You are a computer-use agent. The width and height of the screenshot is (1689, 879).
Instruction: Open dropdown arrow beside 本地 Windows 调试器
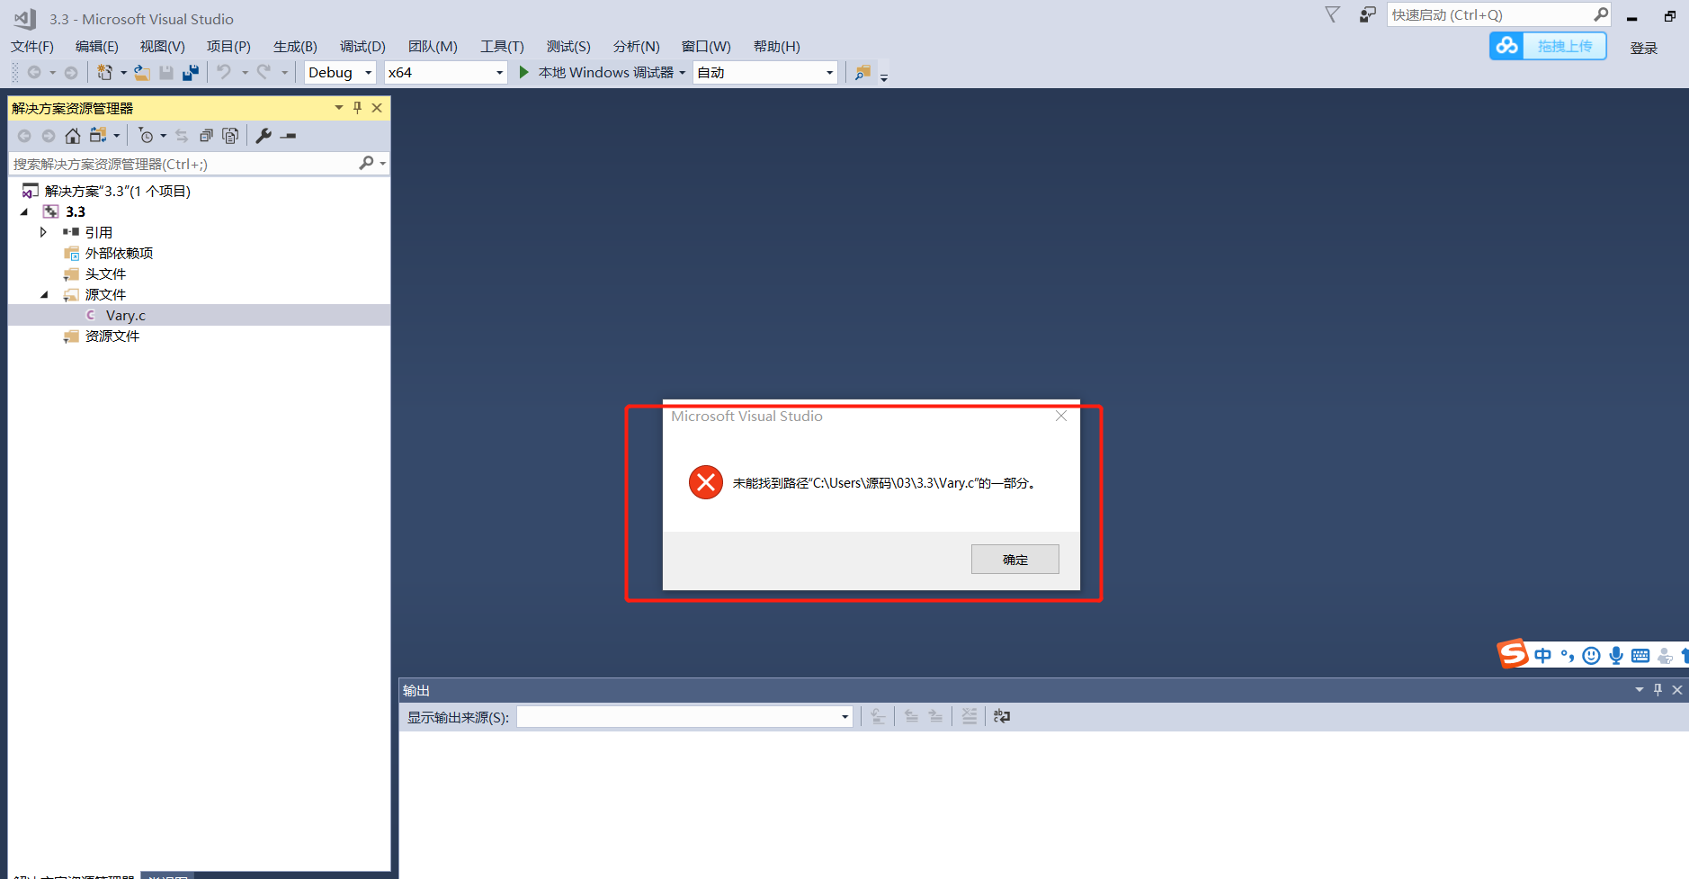[683, 73]
